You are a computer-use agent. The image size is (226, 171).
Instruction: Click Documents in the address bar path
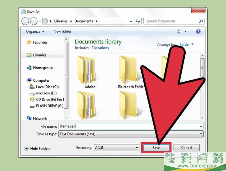(x=84, y=21)
